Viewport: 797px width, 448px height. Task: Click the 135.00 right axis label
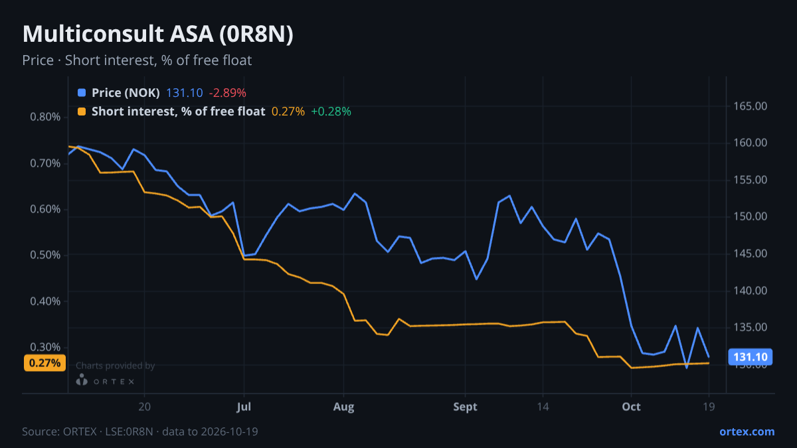(751, 327)
